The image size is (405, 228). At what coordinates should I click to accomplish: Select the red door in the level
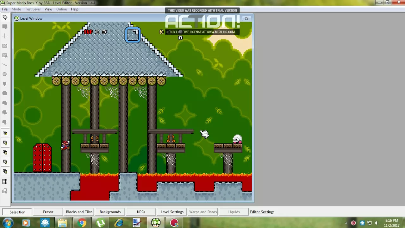click(42, 158)
